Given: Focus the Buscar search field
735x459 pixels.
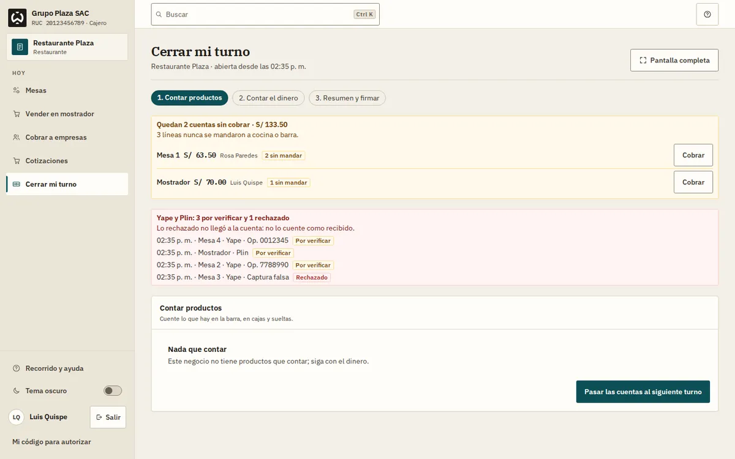Looking at the screenshot, I should click(265, 14).
